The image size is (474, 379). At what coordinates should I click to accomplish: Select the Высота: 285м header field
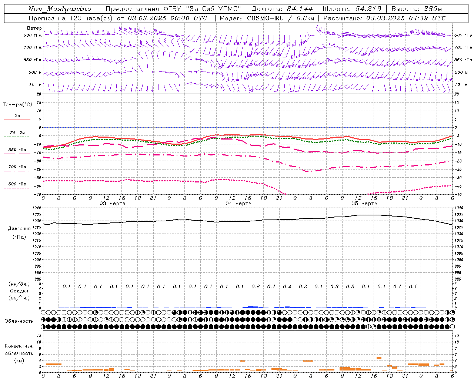417,9
